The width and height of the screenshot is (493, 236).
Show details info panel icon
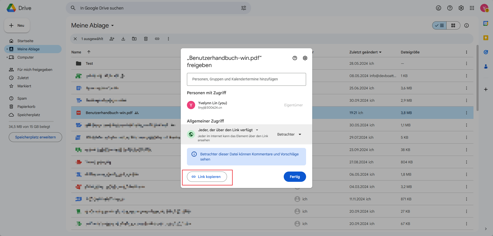tap(467, 25)
